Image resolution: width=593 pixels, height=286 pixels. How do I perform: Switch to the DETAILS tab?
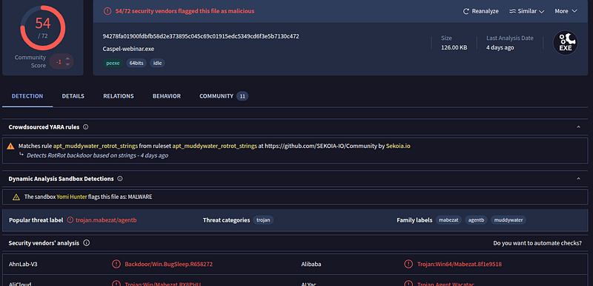click(x=73, y=96)
